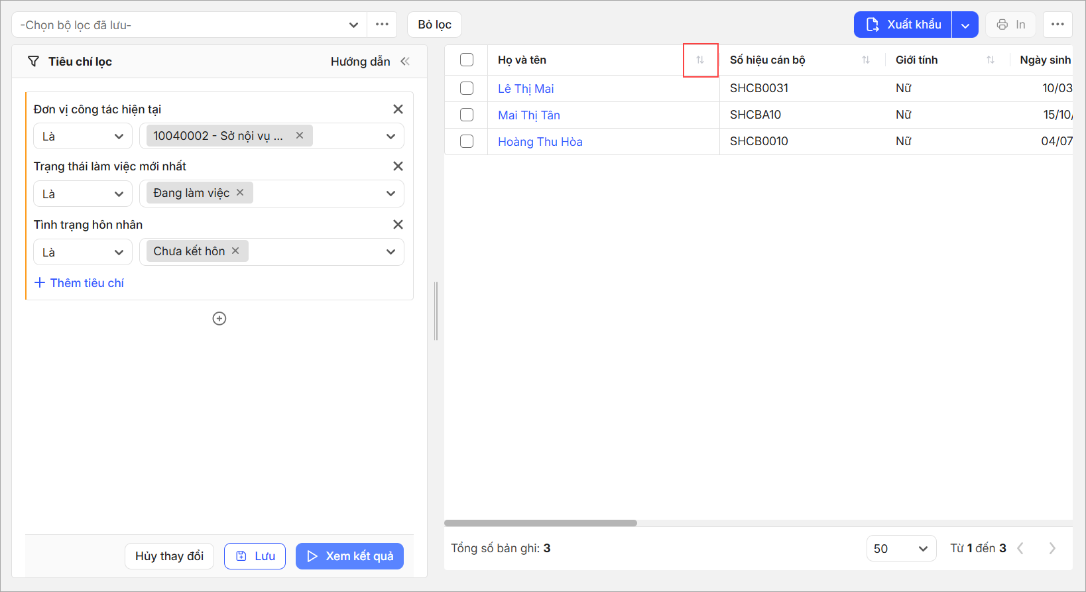Run the filter with Xem kết quả
Viewport: 1086px width, 592px height.
click(349, 556)
